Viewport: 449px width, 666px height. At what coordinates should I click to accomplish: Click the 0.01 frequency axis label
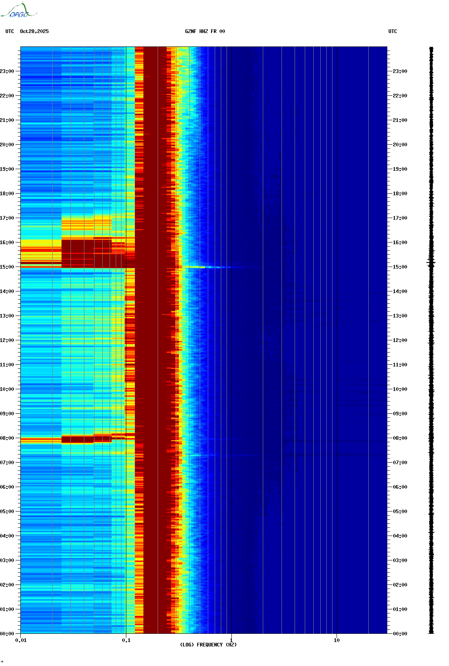click(x=21, y=640)
